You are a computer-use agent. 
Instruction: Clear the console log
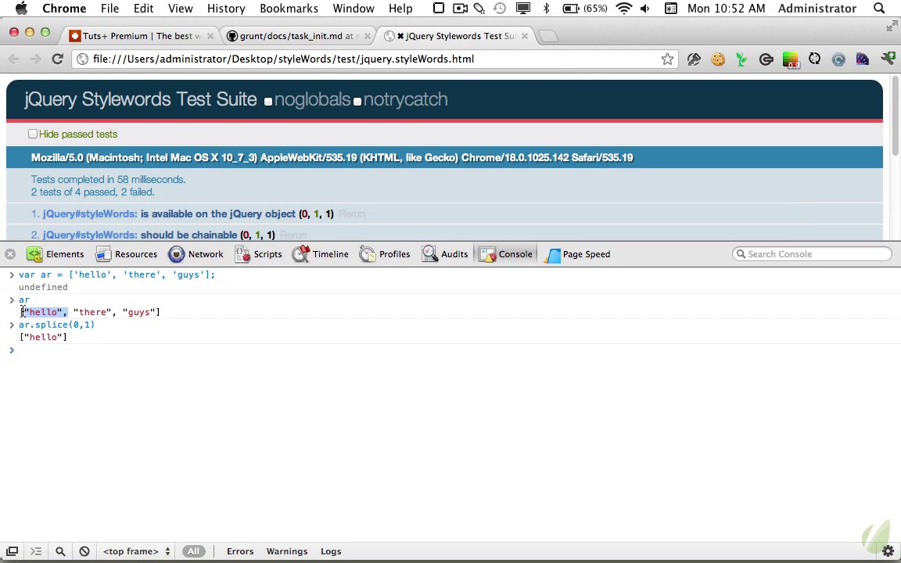pos(84,551)
